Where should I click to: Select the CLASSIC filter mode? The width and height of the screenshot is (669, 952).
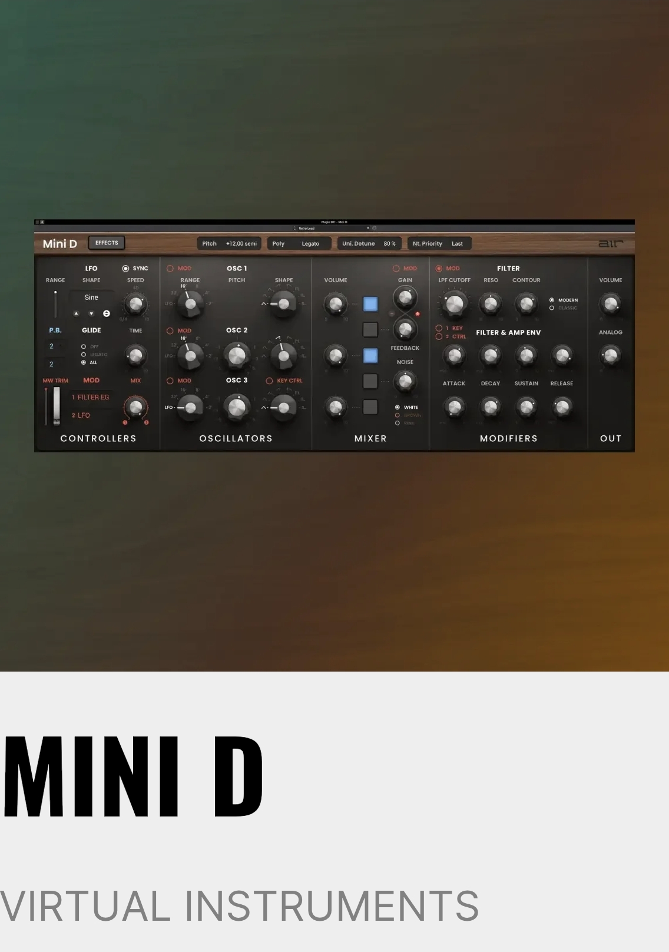[x=552, y=308]
